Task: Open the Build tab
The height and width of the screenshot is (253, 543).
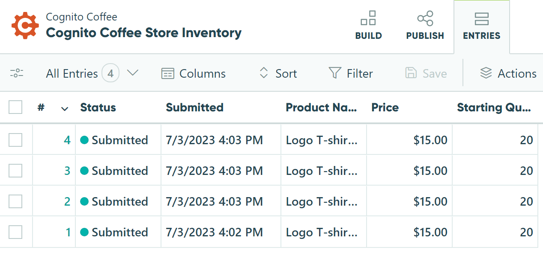Action: tap(368, 26)
